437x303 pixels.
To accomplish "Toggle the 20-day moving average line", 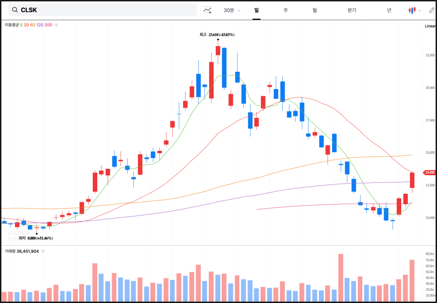I will click(26, 25).
